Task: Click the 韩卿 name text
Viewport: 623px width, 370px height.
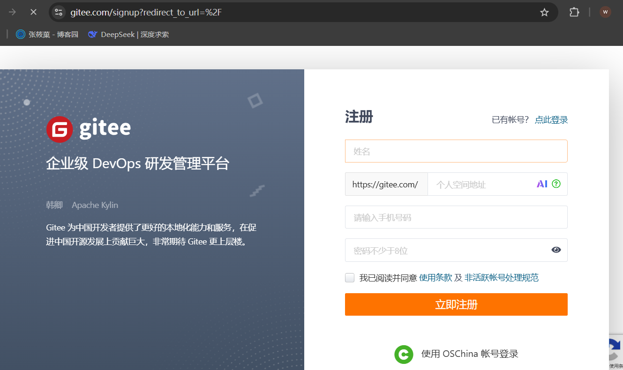Action: point(54,205)
